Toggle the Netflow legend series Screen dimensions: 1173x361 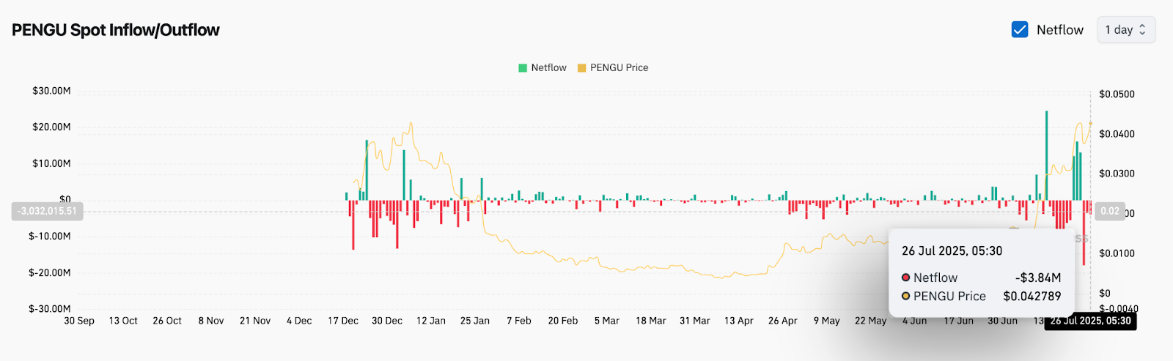[543, 67]
